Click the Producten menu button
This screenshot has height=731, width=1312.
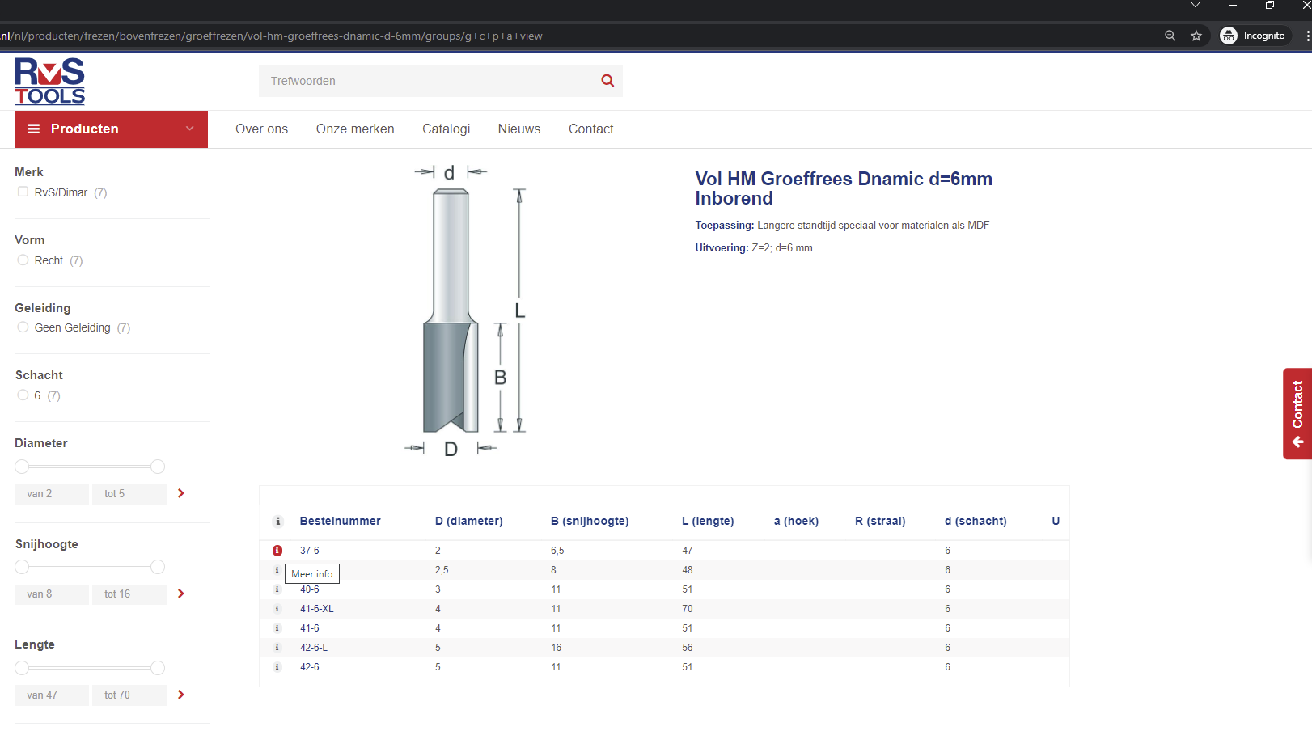pos(111,129)
